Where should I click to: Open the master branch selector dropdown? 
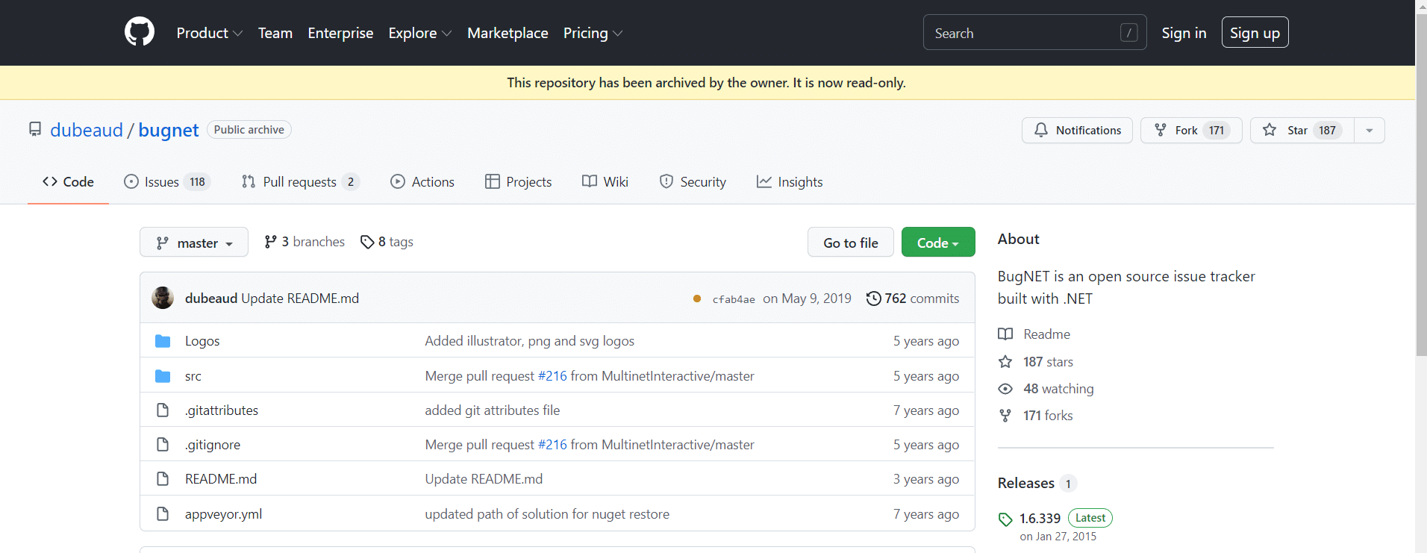(x=194, y=243)
